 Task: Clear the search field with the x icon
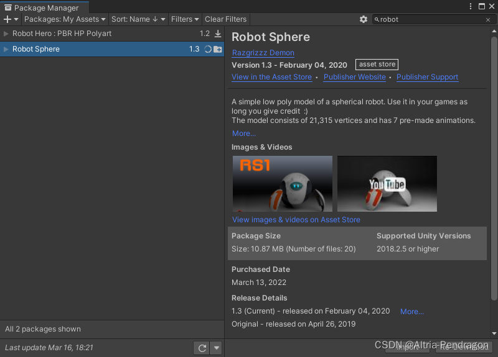click(x=488, y=20)
